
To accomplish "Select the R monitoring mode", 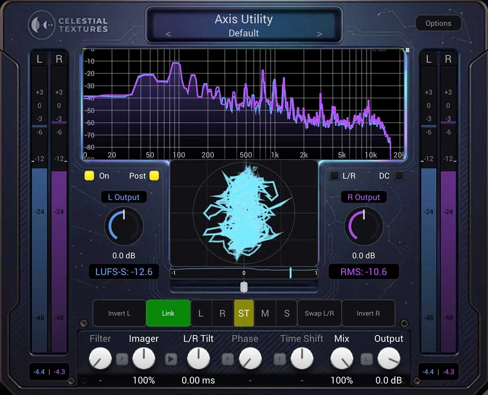I will point(222,313).
